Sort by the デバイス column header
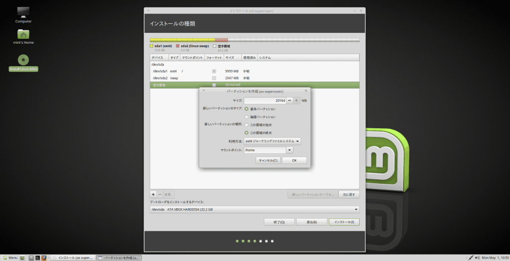The image size is (510, 261). [159, 58]
